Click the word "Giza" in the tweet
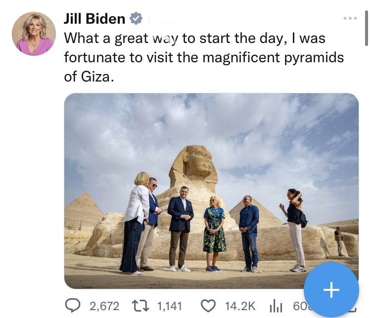Image resolution: width=371 pixels, height=318 pixels. click(x=92, y=78)
